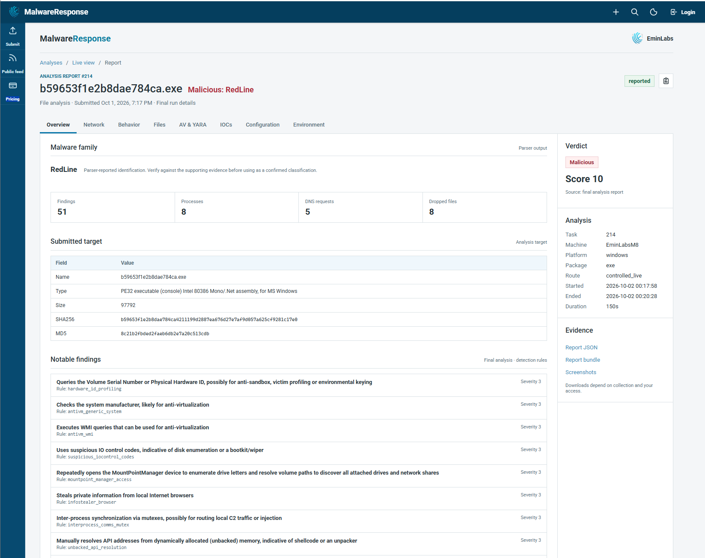This screenshot has height=558, width=705.
Task: Switch to the Behavior tab
Action: coord(129,125)
